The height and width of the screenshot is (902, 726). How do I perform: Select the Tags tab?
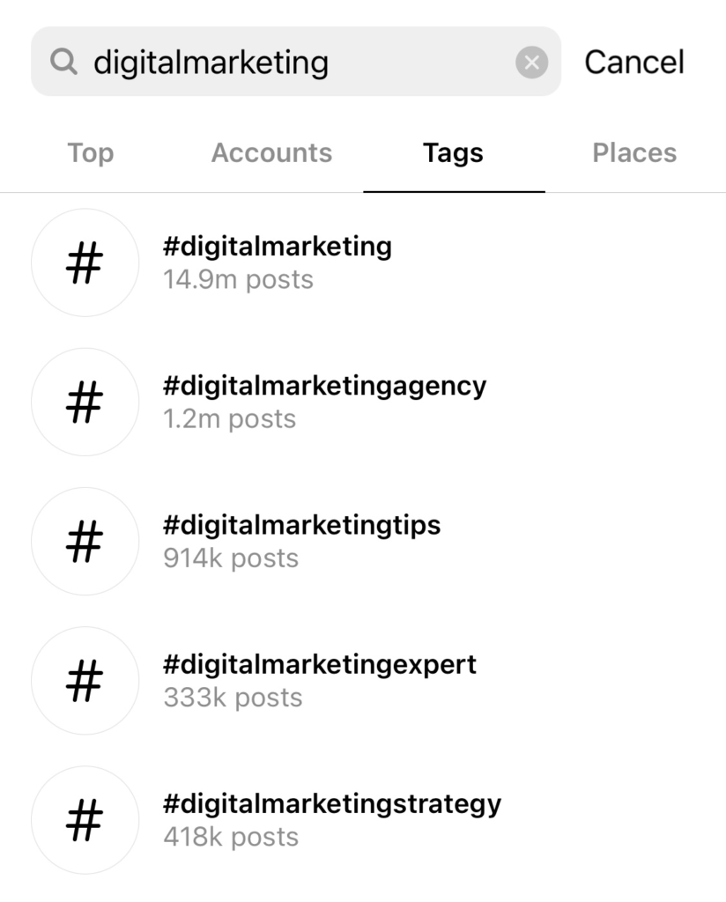[x=454, y=153]
